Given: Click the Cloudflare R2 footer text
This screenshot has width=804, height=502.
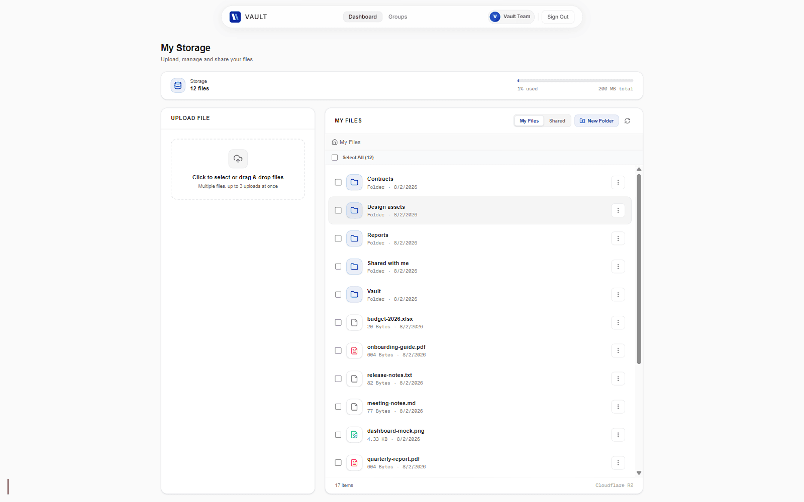Looking at the screenshot, I should (x=614, y=485).
